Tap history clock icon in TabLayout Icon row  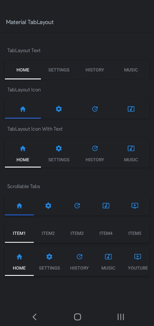(x=95, y=109)
